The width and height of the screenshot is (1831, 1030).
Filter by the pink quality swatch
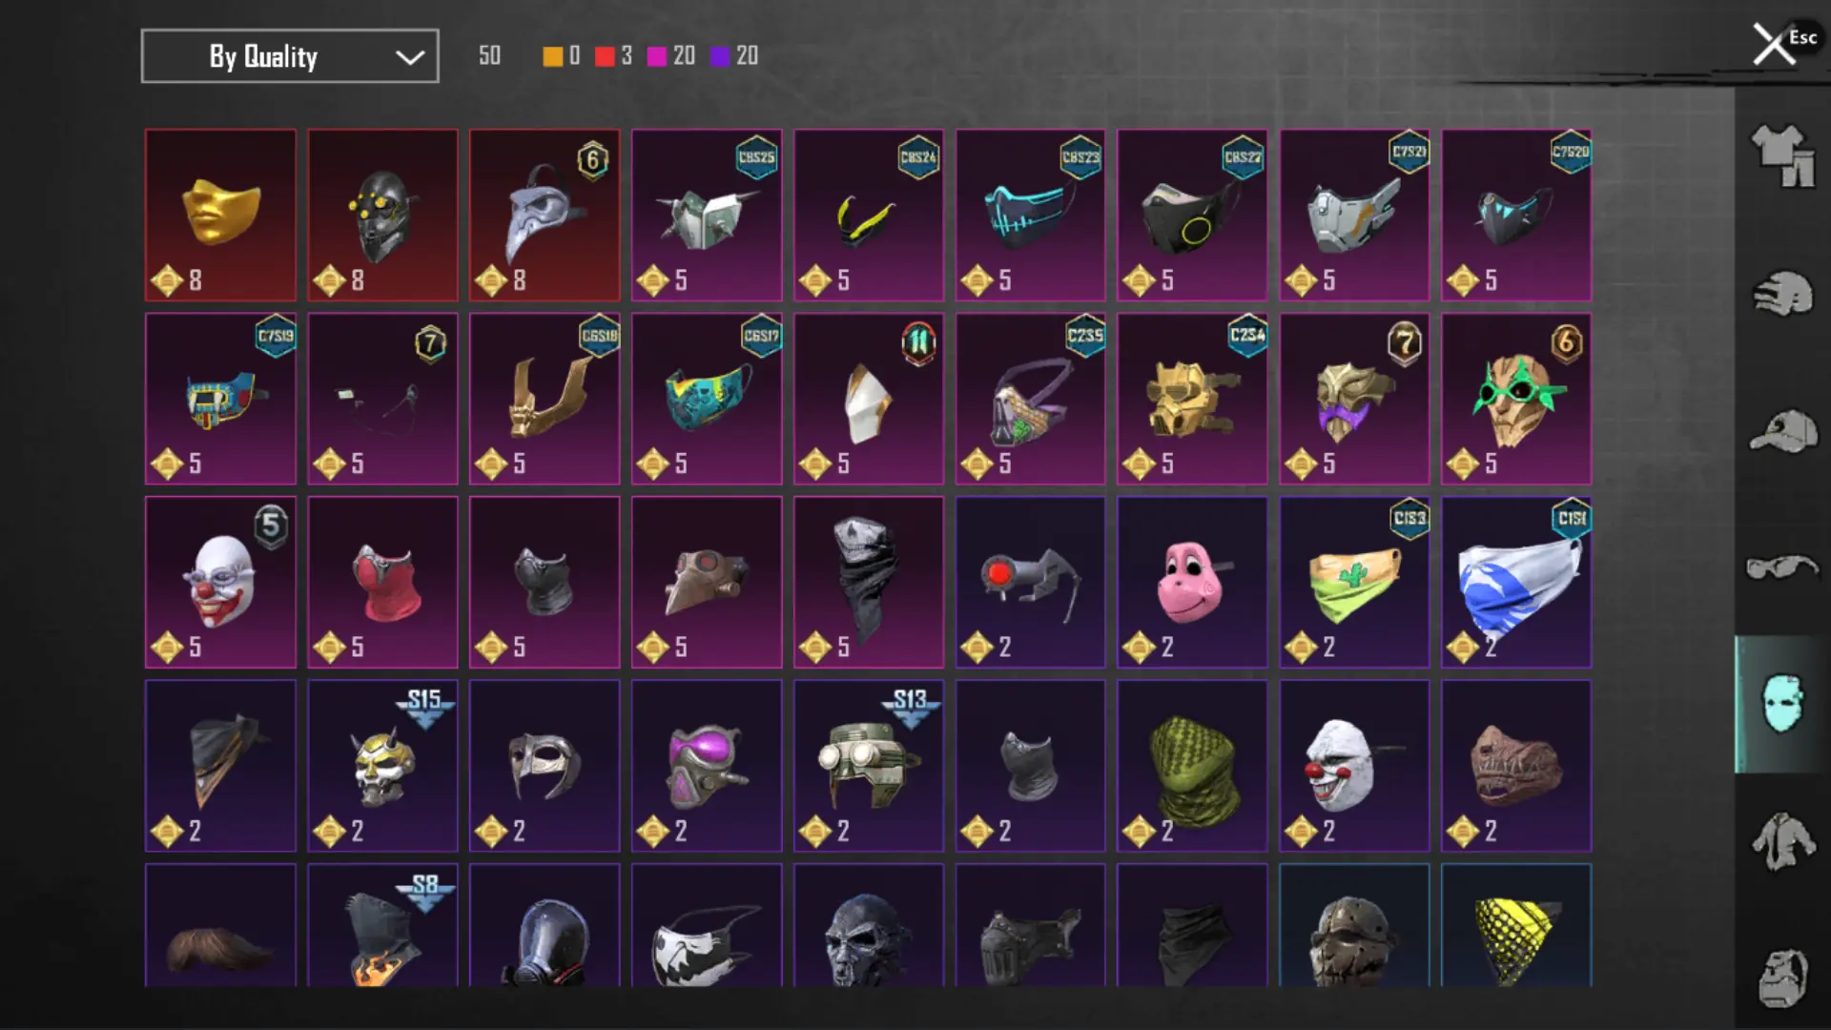pyautogui.click(x=657, y=56)
